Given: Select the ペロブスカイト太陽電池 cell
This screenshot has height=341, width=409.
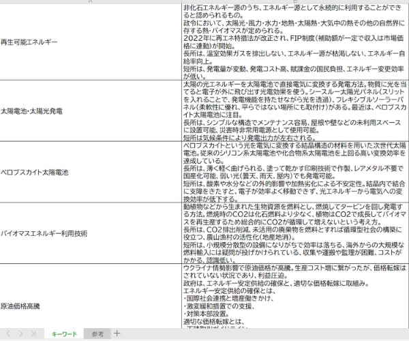Looking at the screenshot, I should pos(91,172).
